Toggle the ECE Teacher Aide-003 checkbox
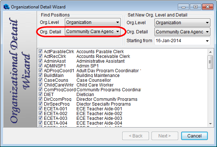Screen dimensions: 217x147 tap(40, 118)
